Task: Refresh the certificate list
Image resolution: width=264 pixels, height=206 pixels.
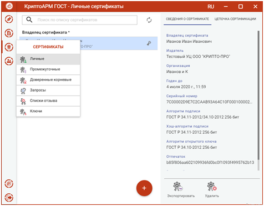Action: tap(149, 20)
